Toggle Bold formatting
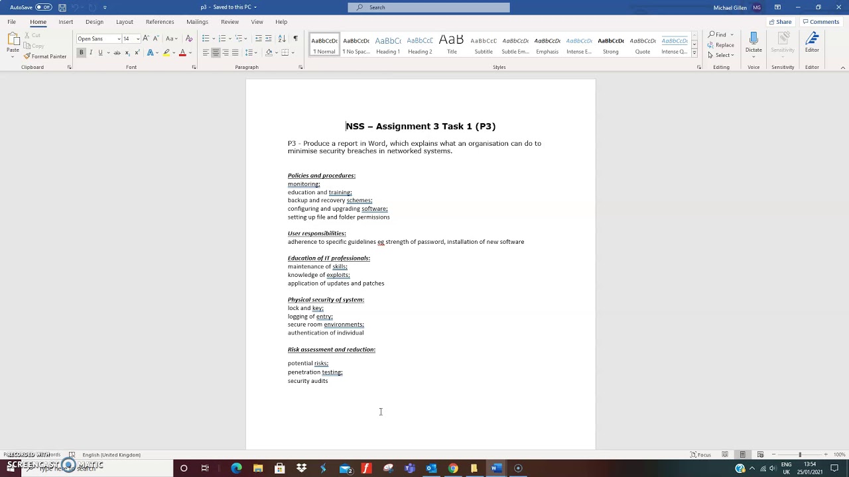 [x=81, y=52]
